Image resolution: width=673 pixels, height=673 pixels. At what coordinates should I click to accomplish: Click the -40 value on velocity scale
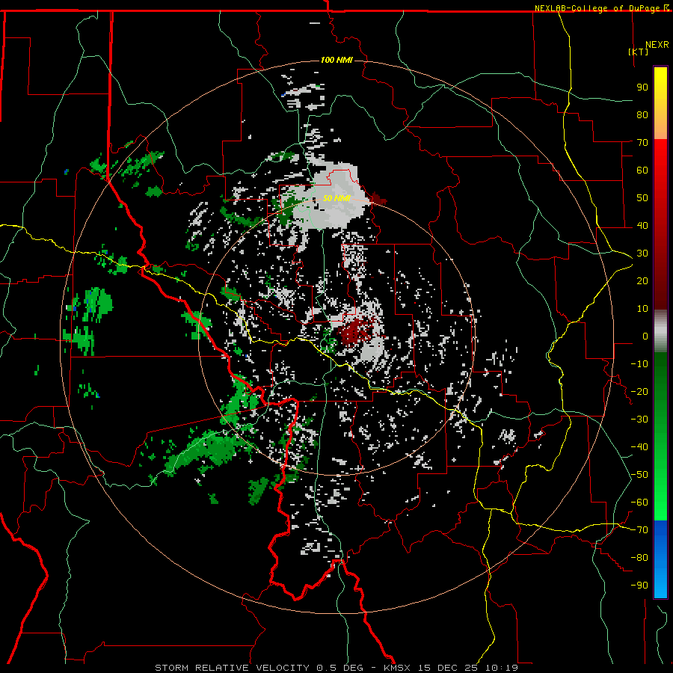tap(639, 447)
